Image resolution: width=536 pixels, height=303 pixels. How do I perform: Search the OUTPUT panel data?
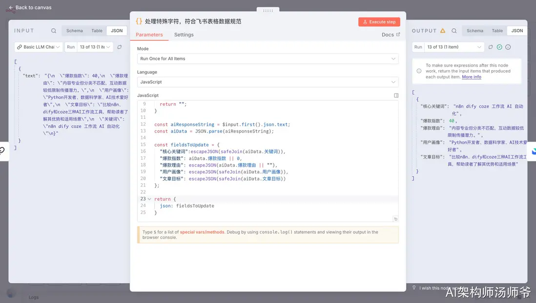(454, 31)
